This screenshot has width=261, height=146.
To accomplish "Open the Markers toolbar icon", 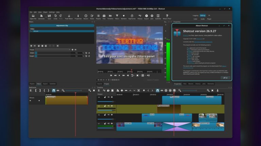I will coord(124,17).
